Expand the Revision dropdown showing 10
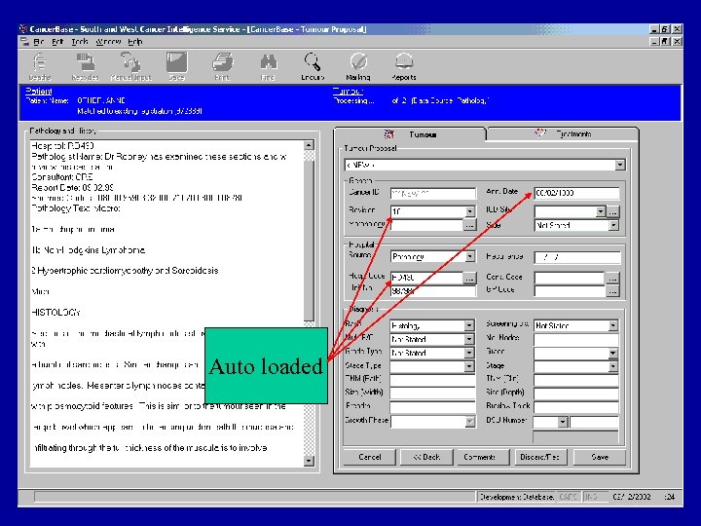701x526 pixels. 470,211
